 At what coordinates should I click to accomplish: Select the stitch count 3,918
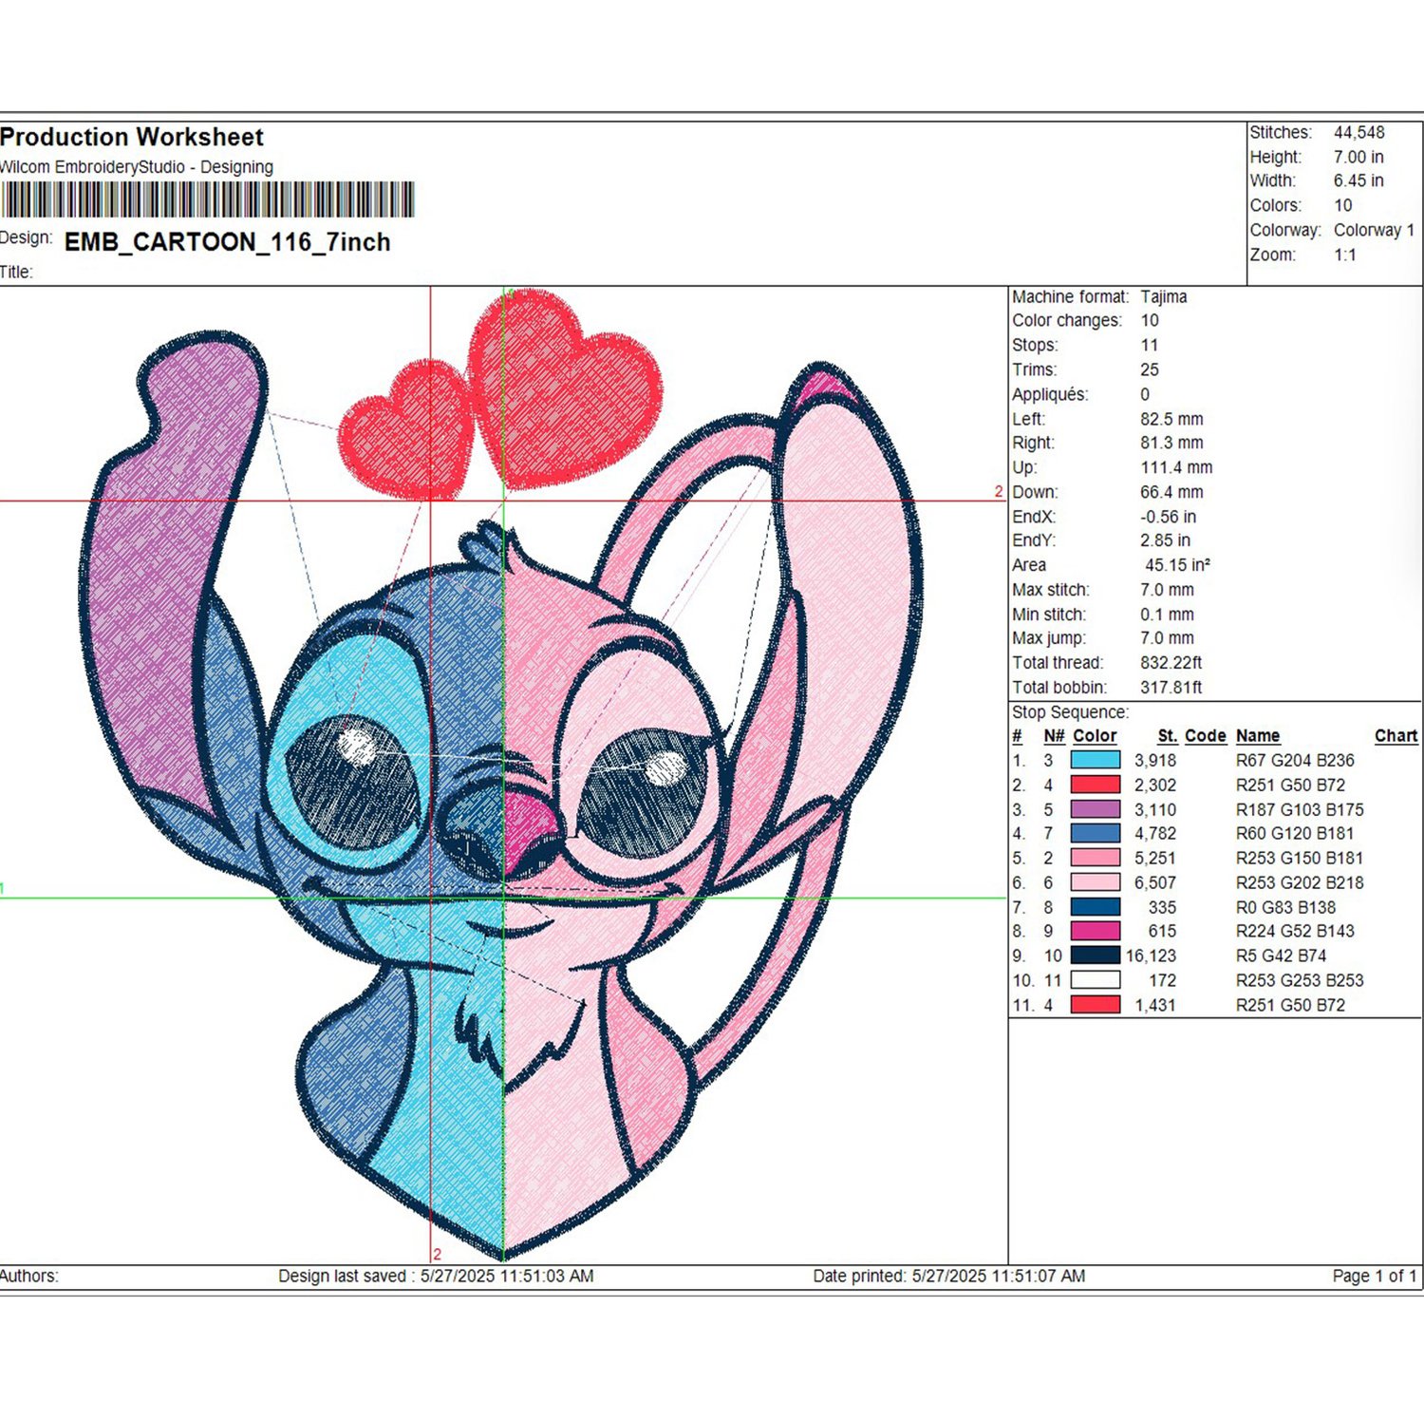(x=1155, y=761)
